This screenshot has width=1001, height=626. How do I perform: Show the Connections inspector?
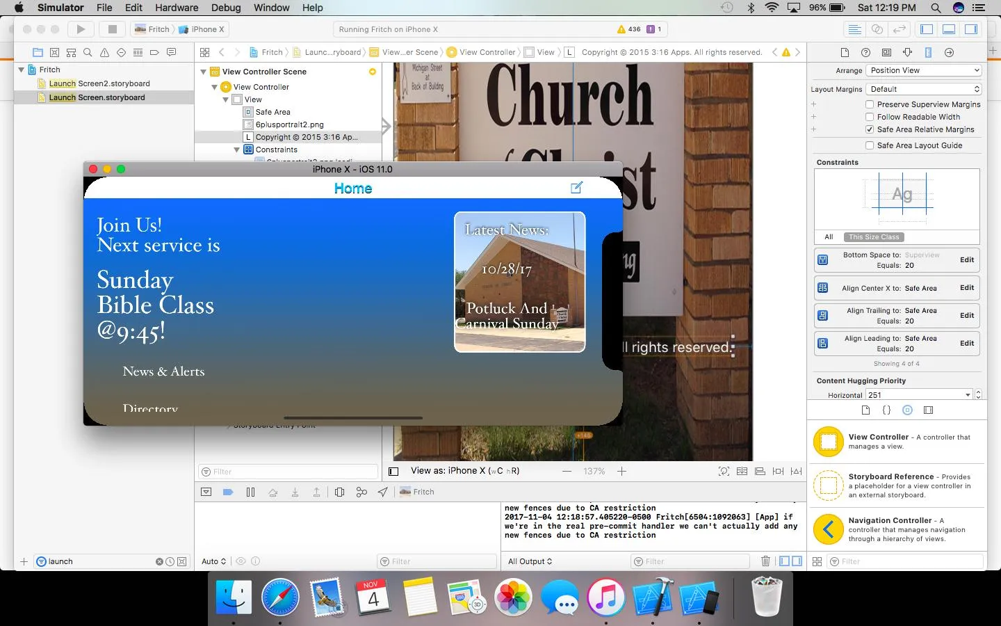(949, 52)
